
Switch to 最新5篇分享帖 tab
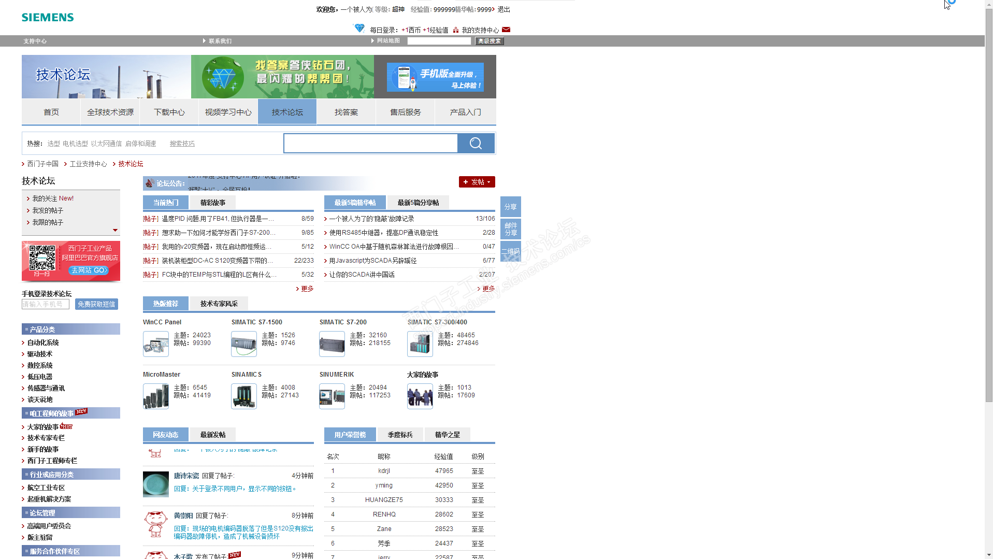pos(418,203)
